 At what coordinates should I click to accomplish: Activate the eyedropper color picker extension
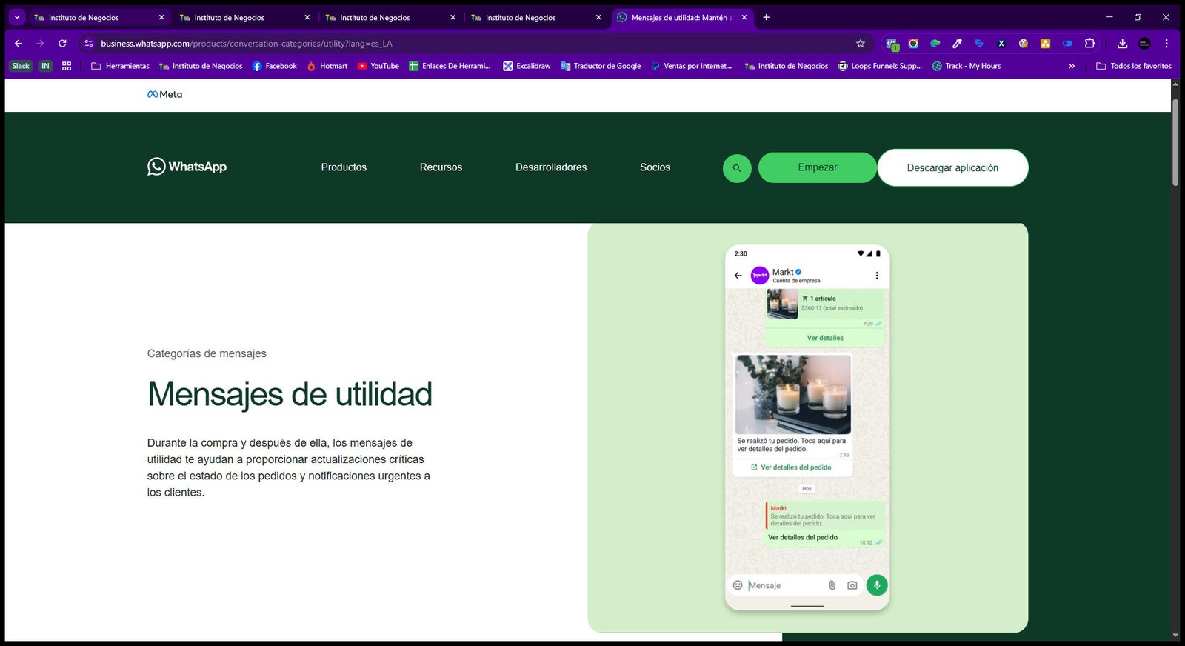957,44
